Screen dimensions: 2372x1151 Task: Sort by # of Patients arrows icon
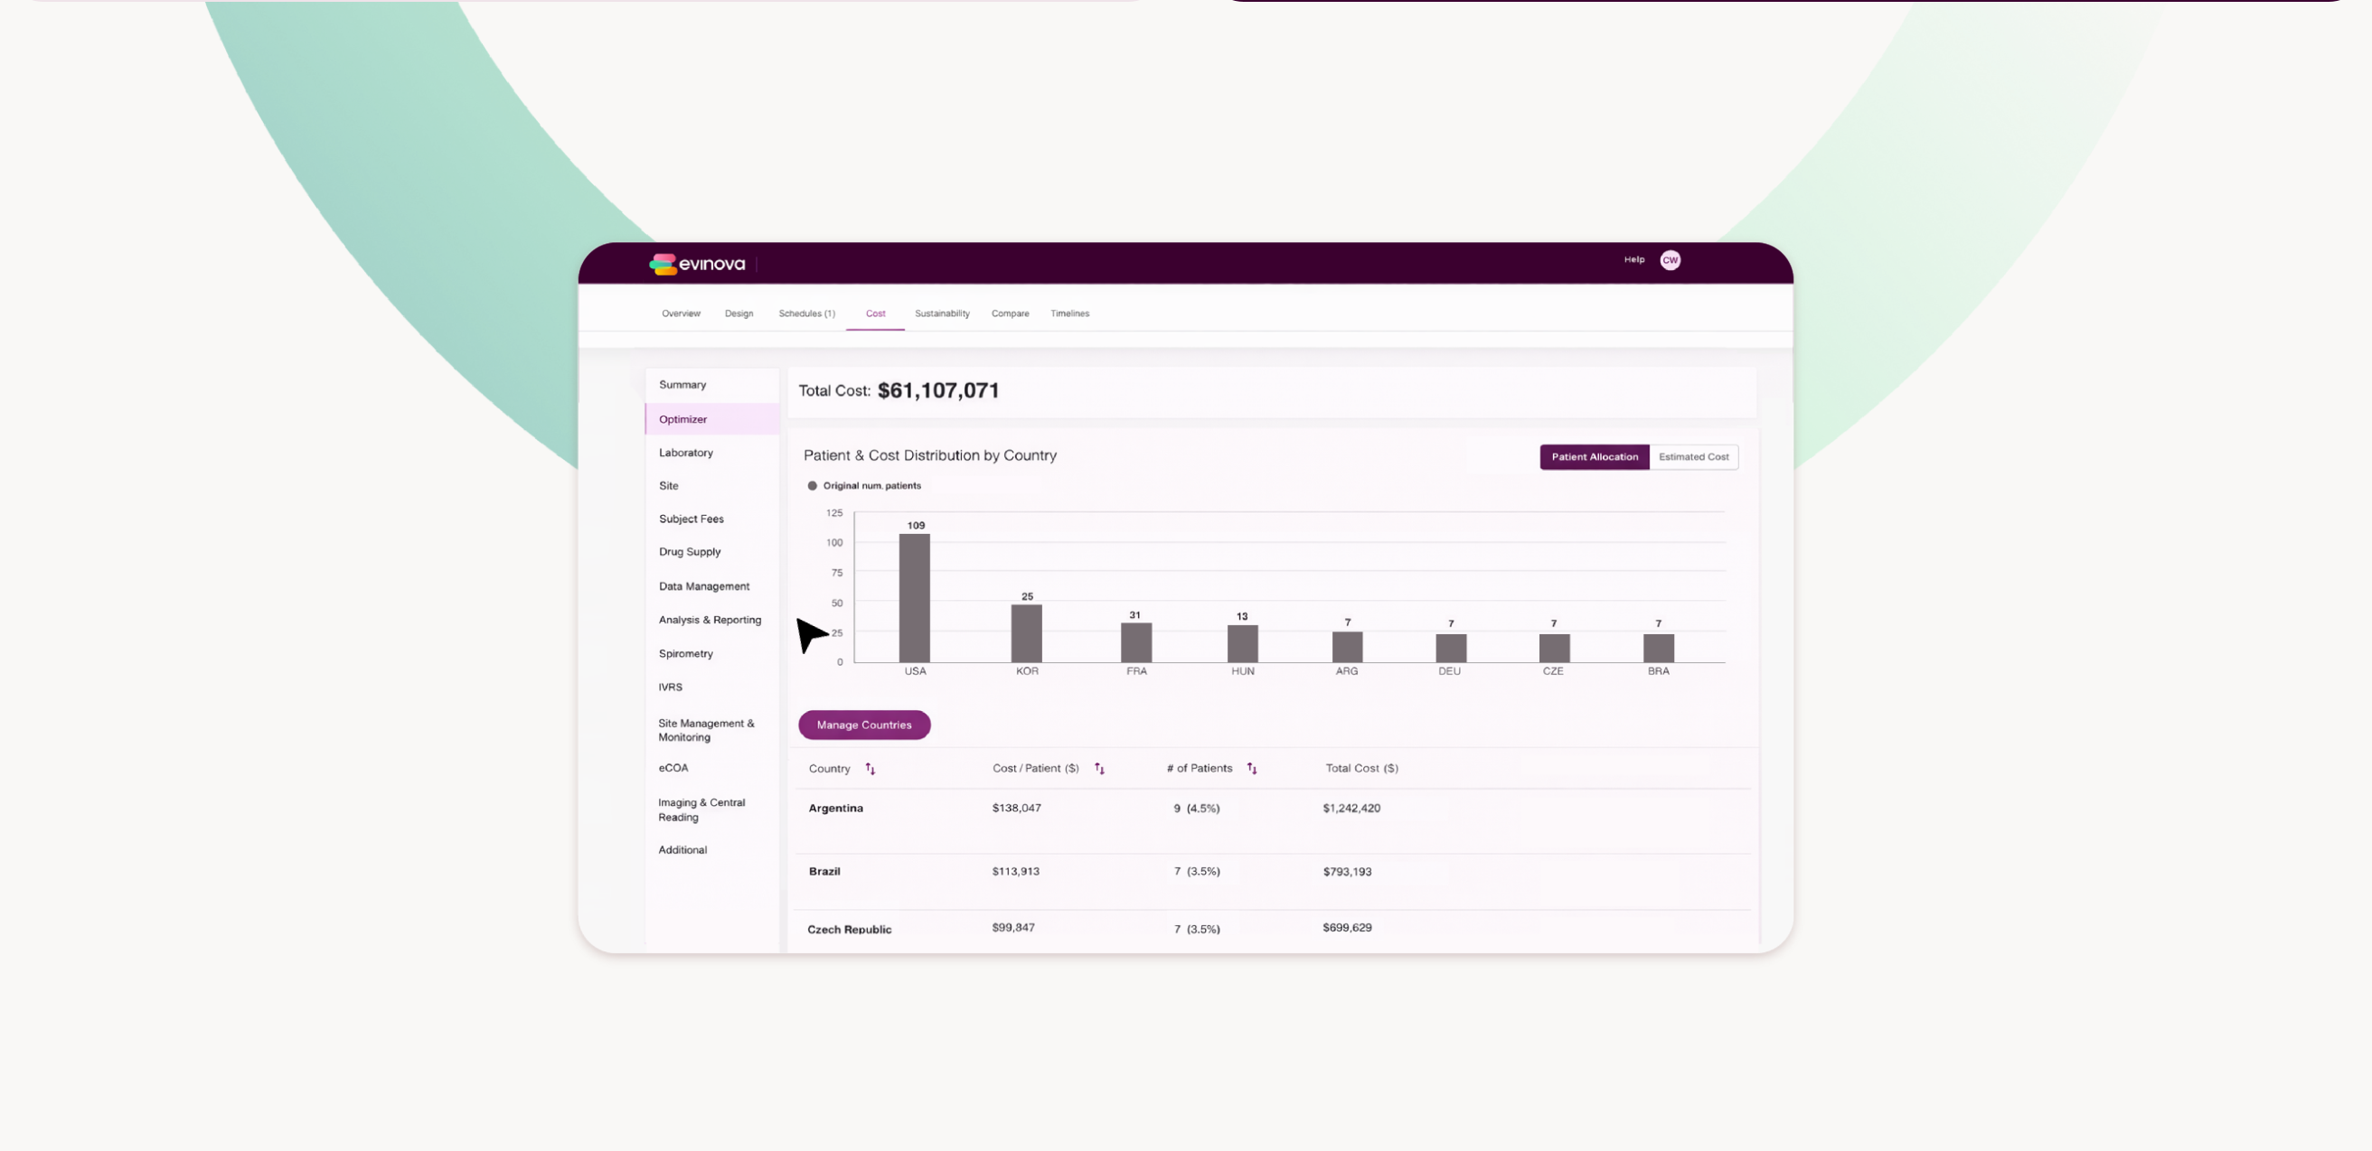click(x=1251, y=769)
